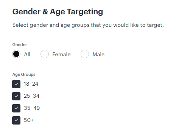The image size is (176, 140).
Task: Click the "All" text label
Action: pyautogui.click(x=27, y=54)
